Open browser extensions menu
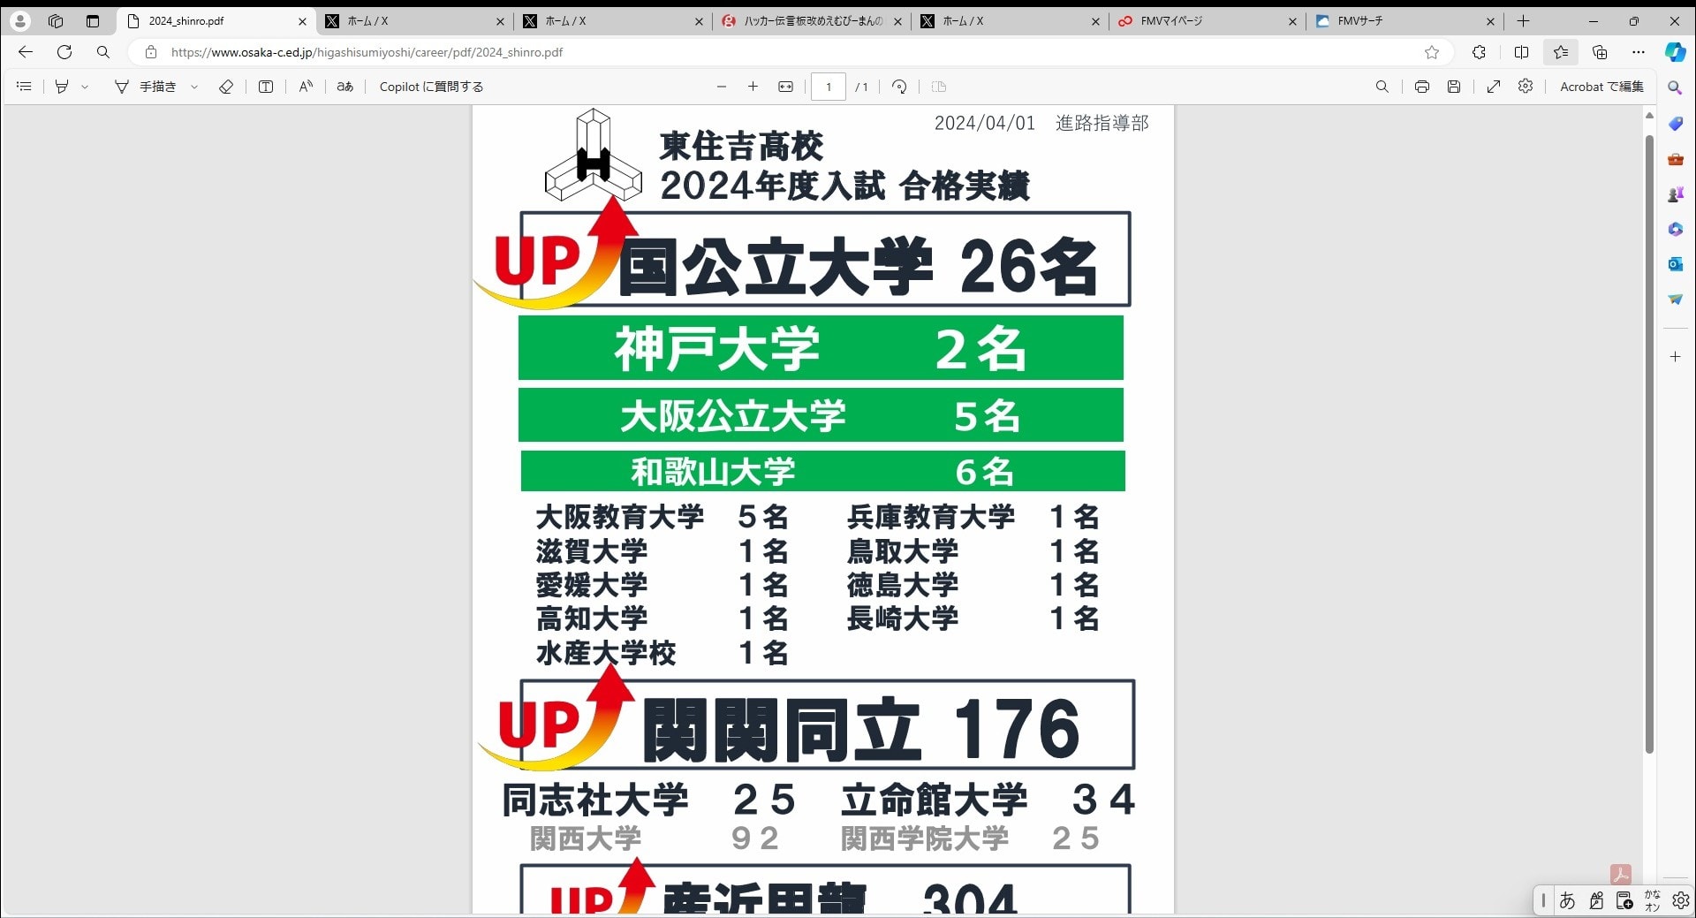Viewport: 1696px width, 918px height. pos(1480,52)
